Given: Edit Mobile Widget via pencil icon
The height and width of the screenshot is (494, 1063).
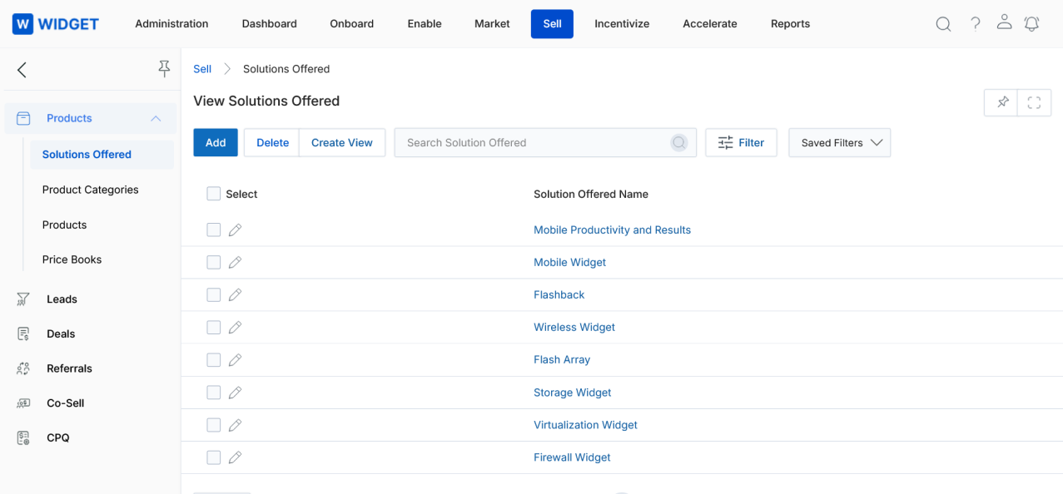Looking at the screenshot, I should click(x=235, y=262).
